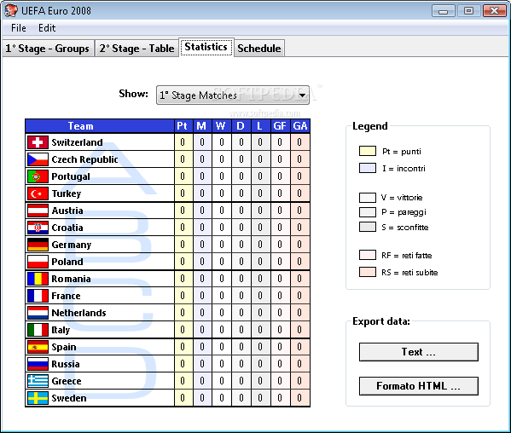Click the Pt column header
The width and height of the screenshot is (511, 433).
point(183,126)
